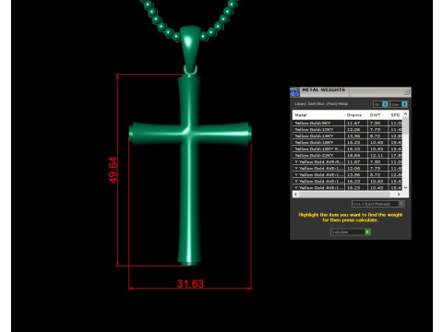
Task: Click the DWT column header
Action: (x=377, y=115)
